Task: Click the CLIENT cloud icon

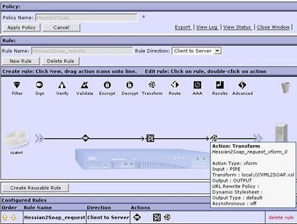Action: click(x=17, y=139)
